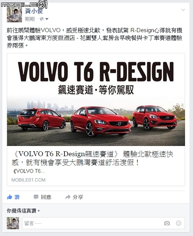This screenshot has height=236, width=193.
Task: Open the emoji smiley picker
Action: click(179, 223)
